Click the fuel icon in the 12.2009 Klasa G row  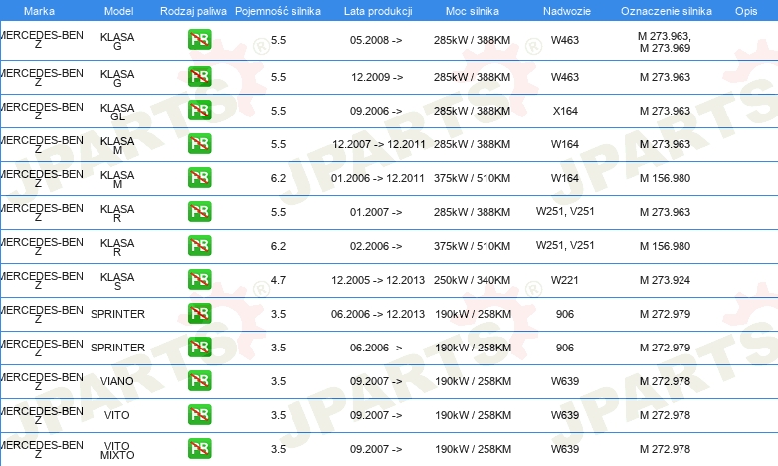[x=199, y=77]
